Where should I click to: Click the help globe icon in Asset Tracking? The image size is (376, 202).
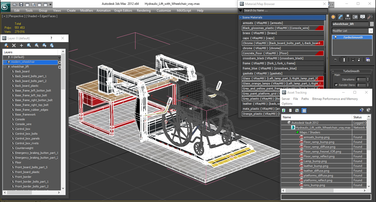click(362, 110)
